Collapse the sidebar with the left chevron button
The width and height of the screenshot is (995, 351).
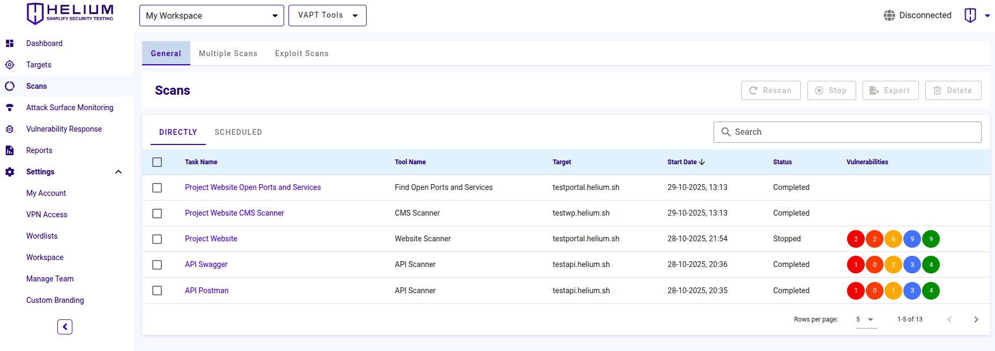click(x=65, y=327)
